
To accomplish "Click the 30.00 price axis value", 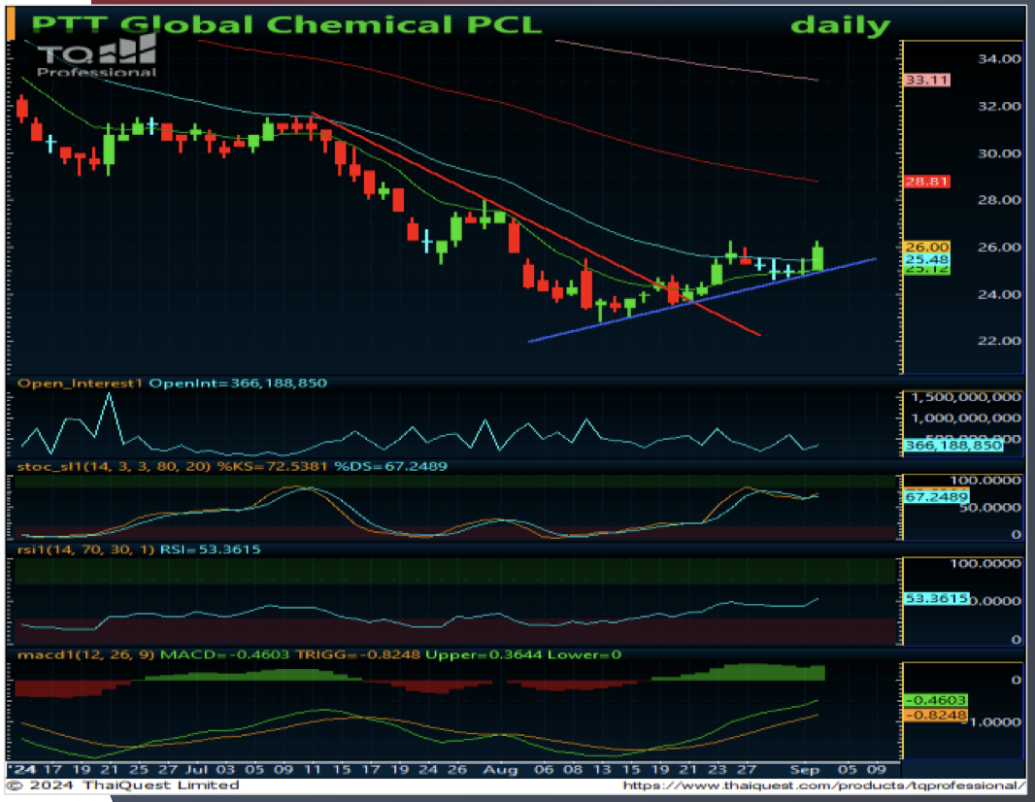I will [x=999, y=153].
